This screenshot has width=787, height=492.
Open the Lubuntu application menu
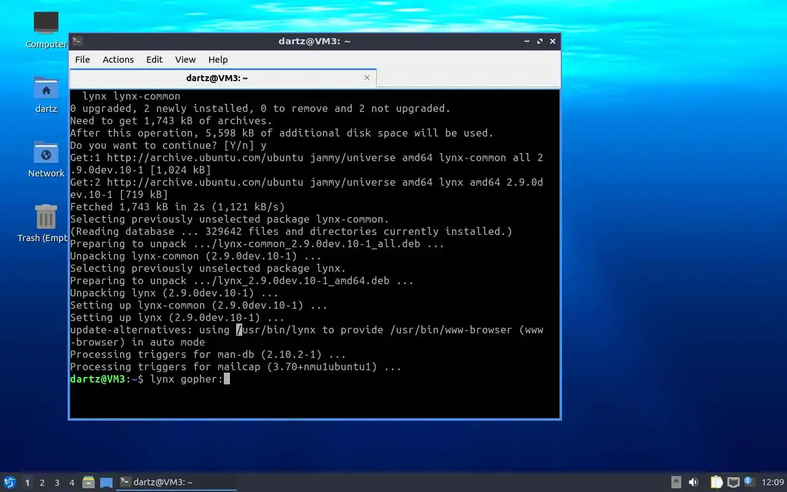click(x=10, y=482)
